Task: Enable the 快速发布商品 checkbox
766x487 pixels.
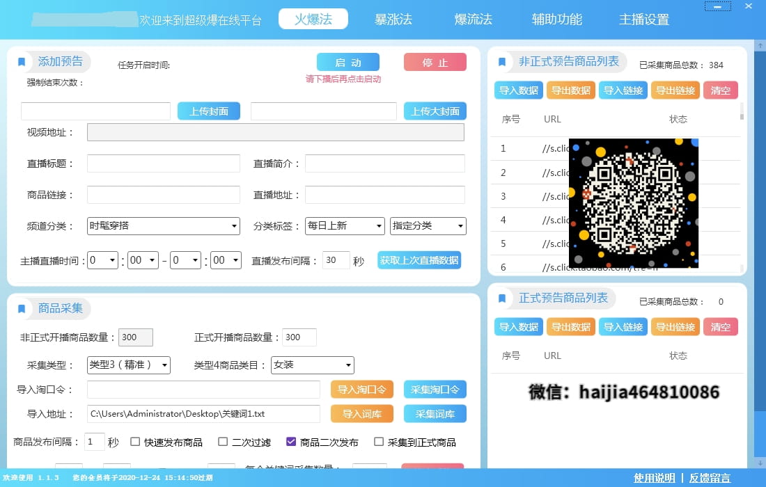Action: click(x=135, y=442)
